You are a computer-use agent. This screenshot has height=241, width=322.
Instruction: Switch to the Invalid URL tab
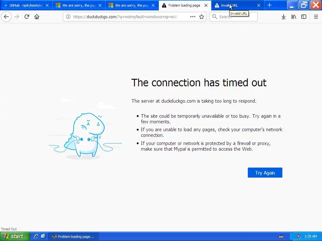pos(238,5)
